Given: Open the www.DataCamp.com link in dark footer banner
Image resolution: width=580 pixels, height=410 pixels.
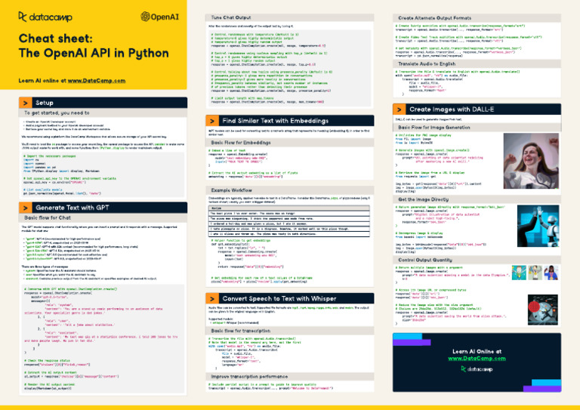Looking at the screenshot, I should (x=477, y=358).
